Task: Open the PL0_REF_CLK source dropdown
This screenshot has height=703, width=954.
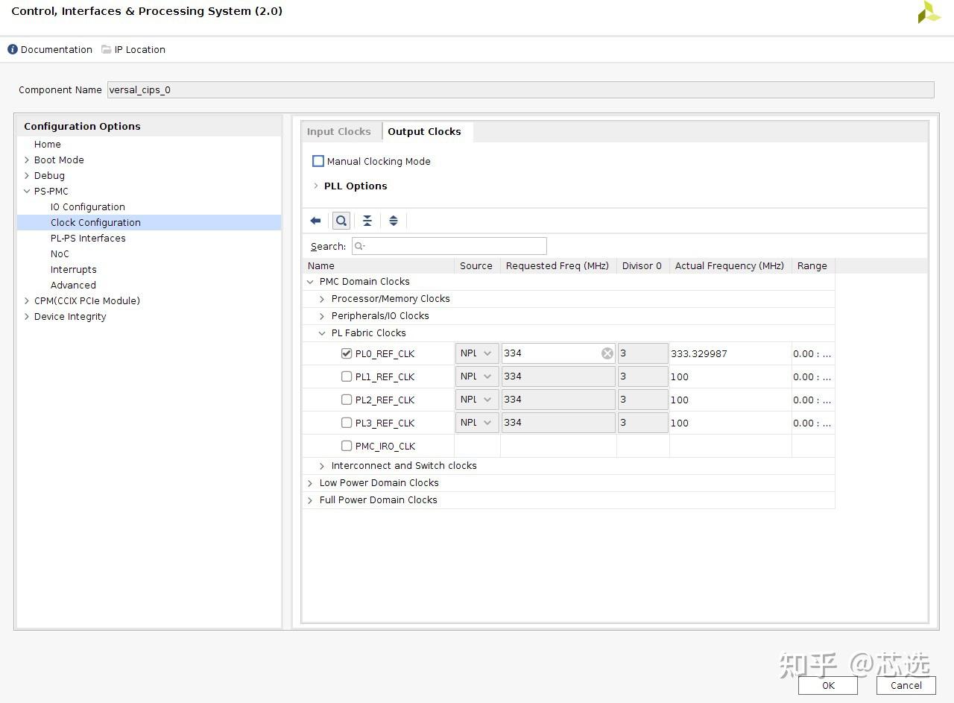Action: pyautogui.click(x=477, y=353)
